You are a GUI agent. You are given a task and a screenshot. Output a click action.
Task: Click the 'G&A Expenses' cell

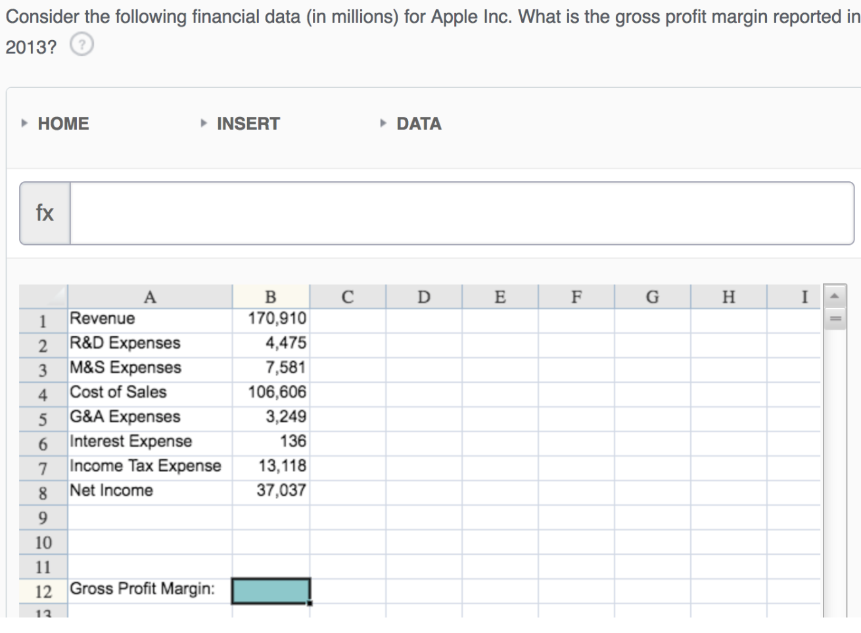(x=150, y=419)
